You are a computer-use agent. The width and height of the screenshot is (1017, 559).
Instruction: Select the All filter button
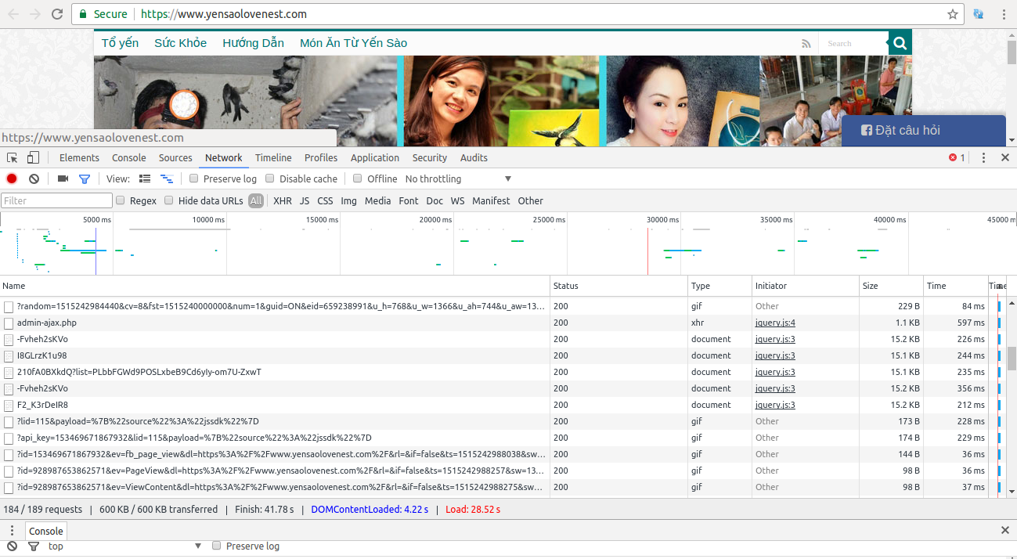(x=256, y=200)
